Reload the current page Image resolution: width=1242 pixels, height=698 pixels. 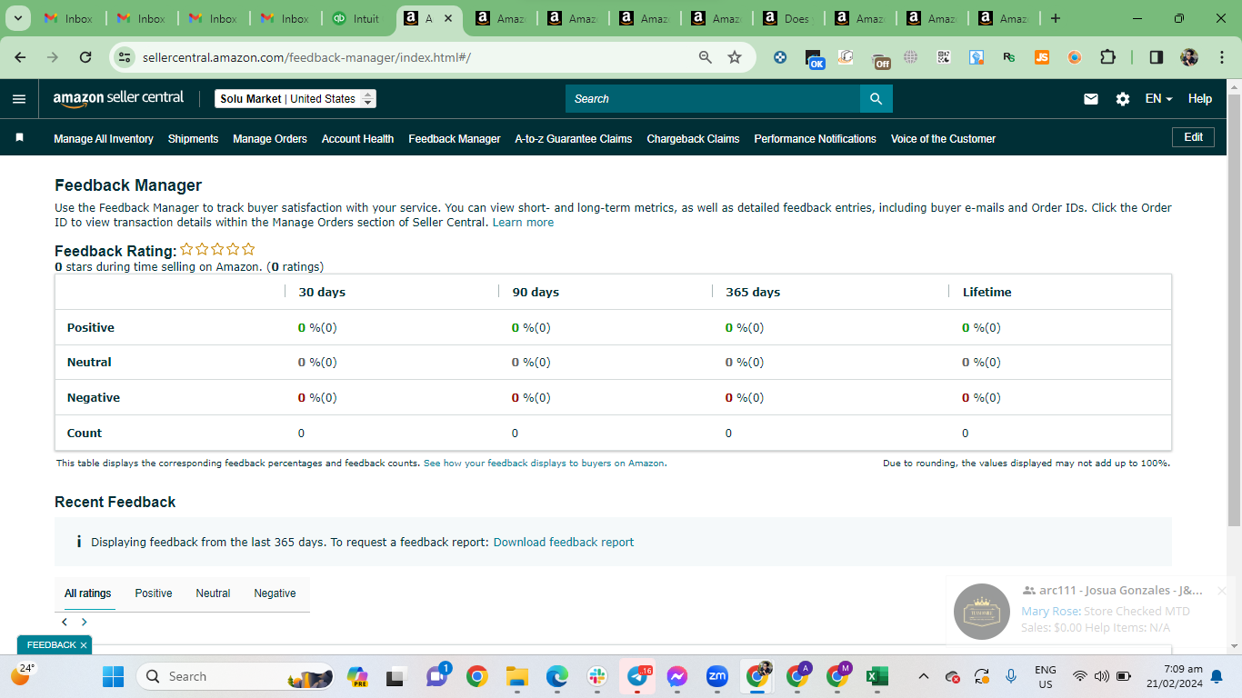coord(85,57)
